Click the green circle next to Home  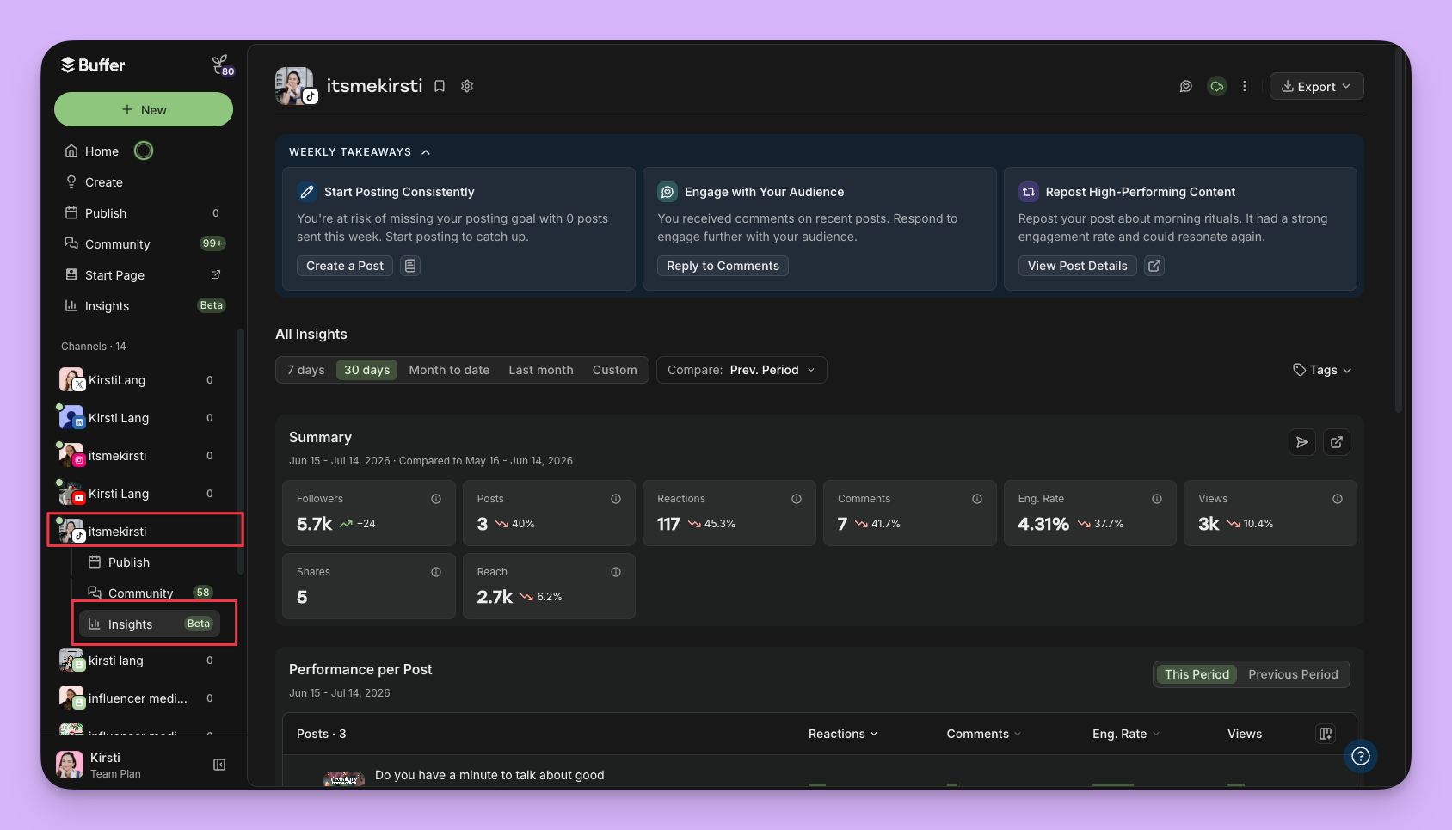coord(144,151)
